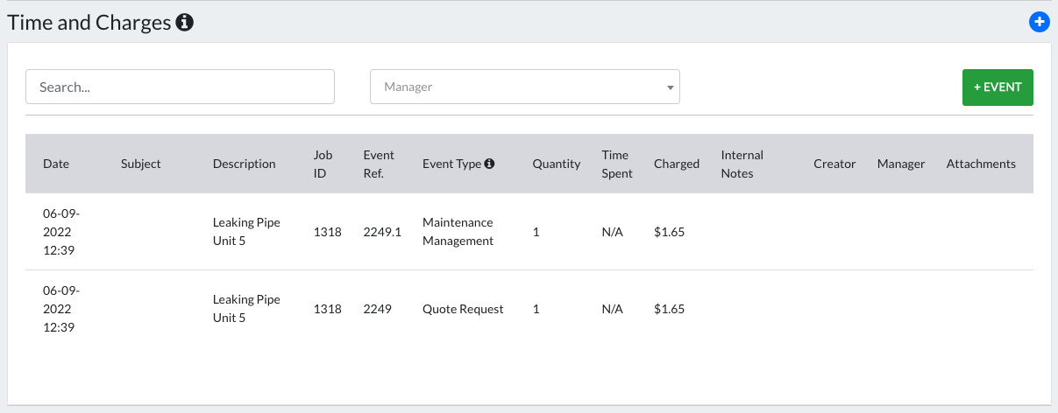Click N/A time spent in Maintenance Management row

click(613, 232)
